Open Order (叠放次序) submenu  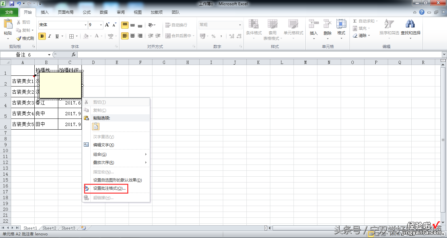click(116, 163)
